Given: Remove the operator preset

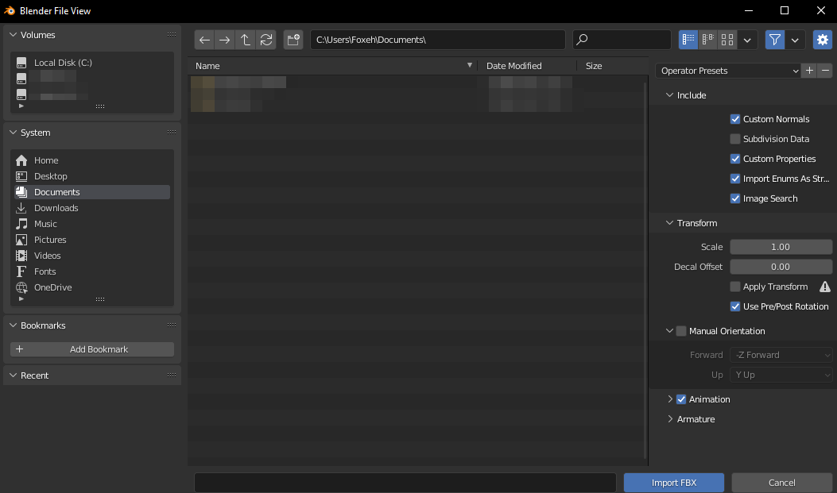Looking at the screenshot, I should point(825,71).
